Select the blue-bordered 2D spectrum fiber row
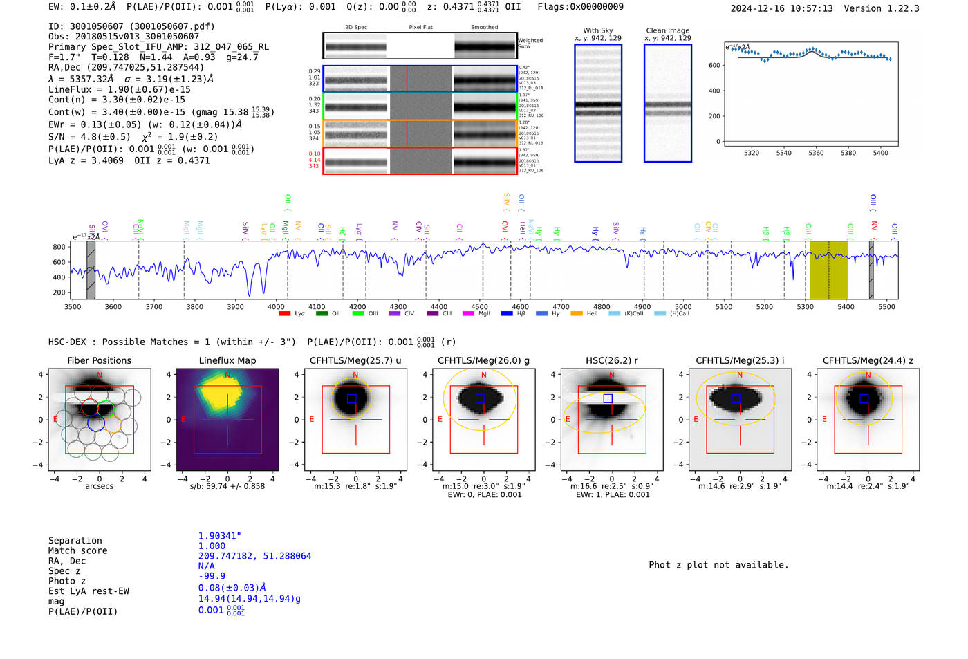The image size is (968, 659). [420, 79]
